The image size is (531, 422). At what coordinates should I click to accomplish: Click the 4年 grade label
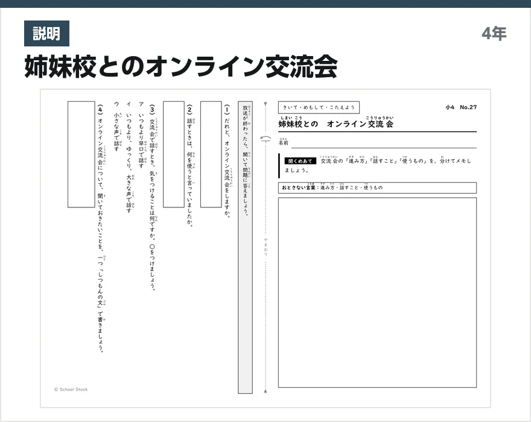coord(494,34)
